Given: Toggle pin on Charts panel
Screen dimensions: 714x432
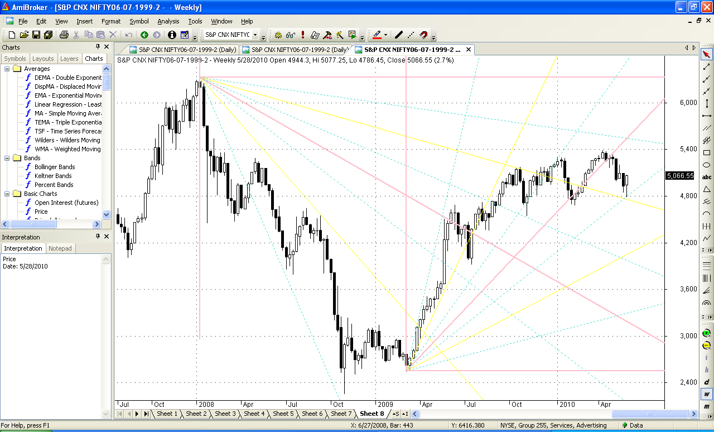Looking at the screenshot, I should (98, 47).
